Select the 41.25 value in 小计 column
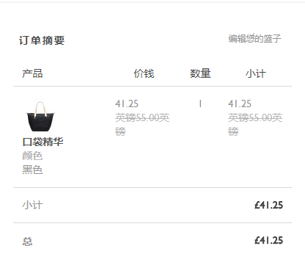 point(240,104)
